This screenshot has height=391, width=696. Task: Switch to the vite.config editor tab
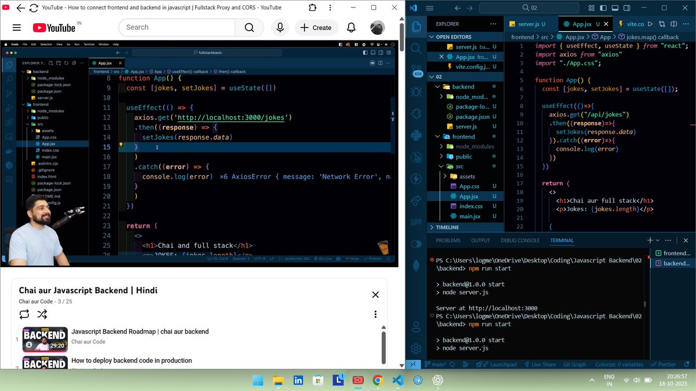click(630, 24)
